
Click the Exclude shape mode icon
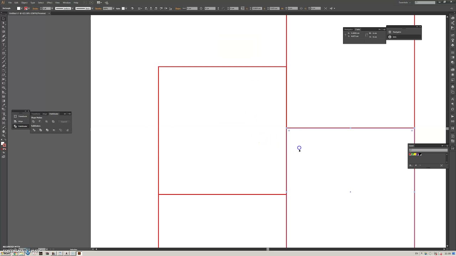point(53,122)
